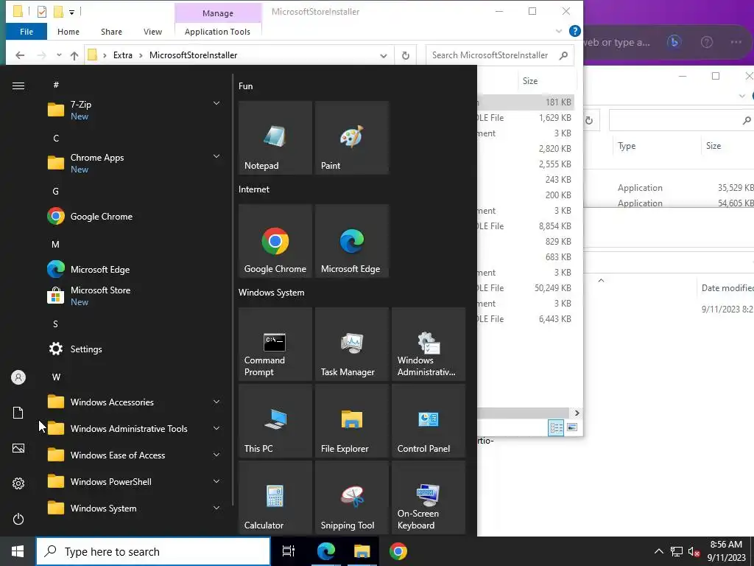
Task: Click Settings gear in Start sidebar
Action: pyautogui.click(x=18, y=483)
